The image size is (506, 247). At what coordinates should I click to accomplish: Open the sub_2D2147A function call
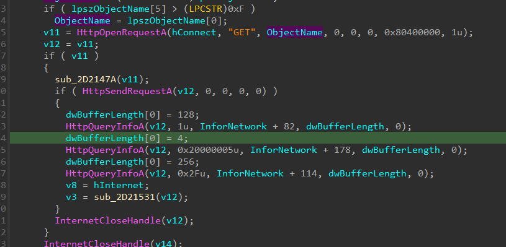tap(86, 79)
